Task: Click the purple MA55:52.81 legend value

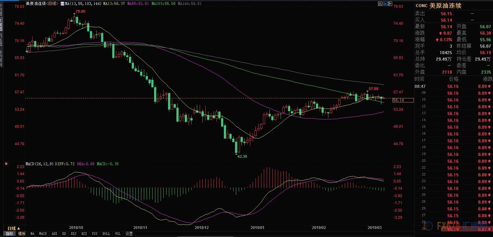Action: [138, 4]
